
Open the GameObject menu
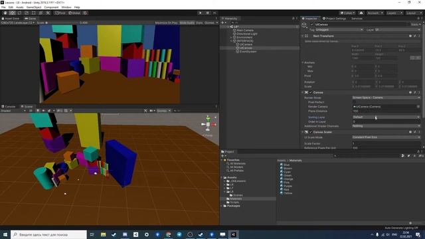34,7
